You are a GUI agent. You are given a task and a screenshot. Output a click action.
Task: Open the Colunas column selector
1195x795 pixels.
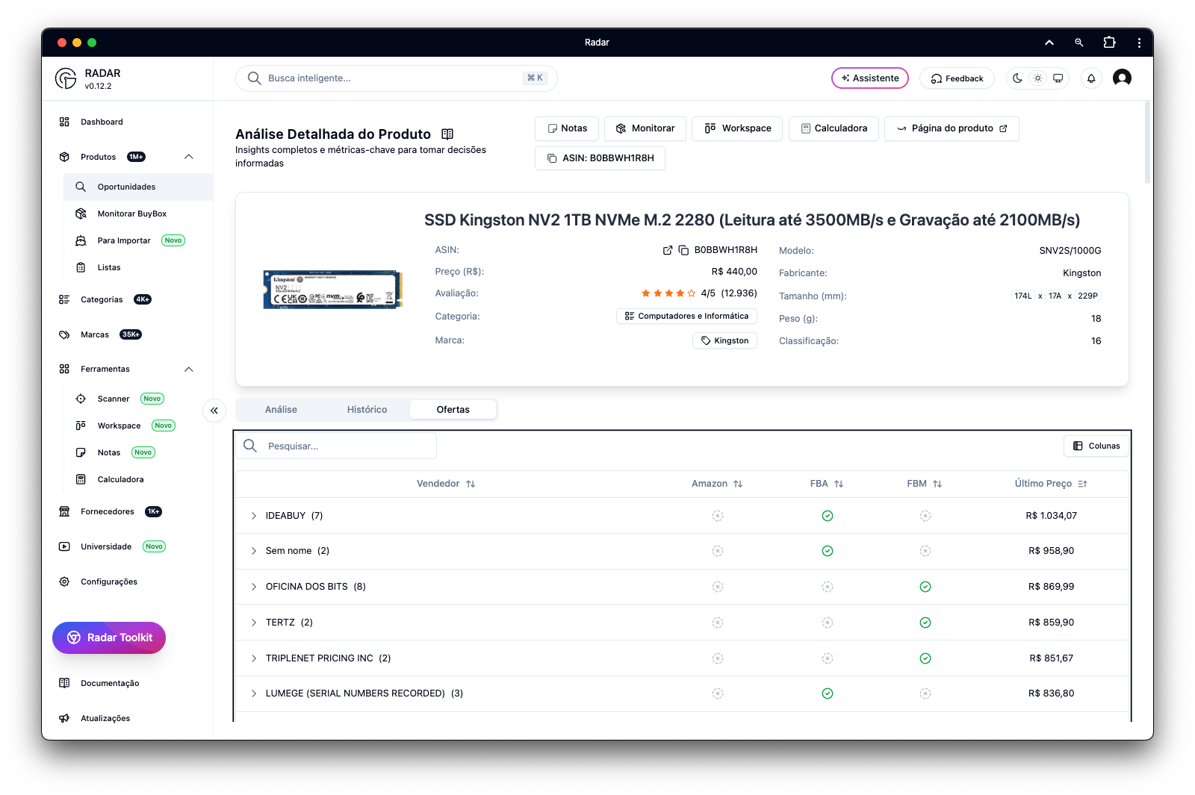[x=1096, y=446]
